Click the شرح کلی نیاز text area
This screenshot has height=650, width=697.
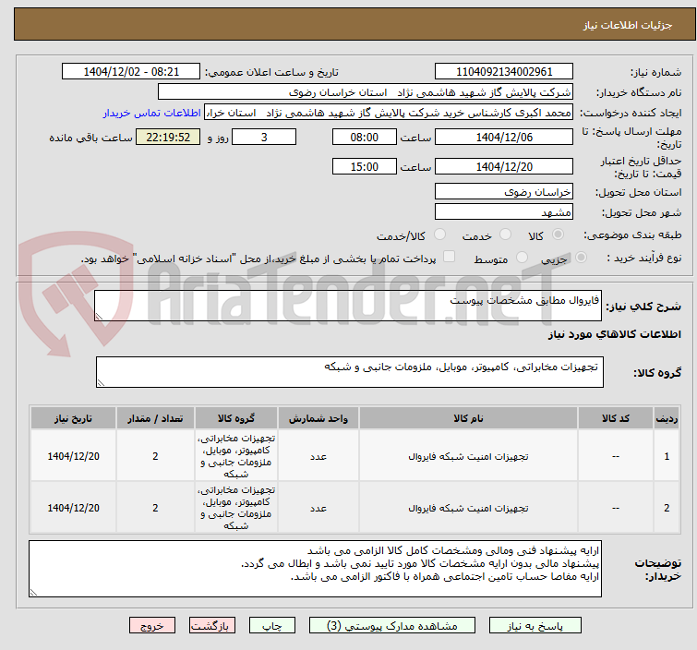(x=348, y=306)
